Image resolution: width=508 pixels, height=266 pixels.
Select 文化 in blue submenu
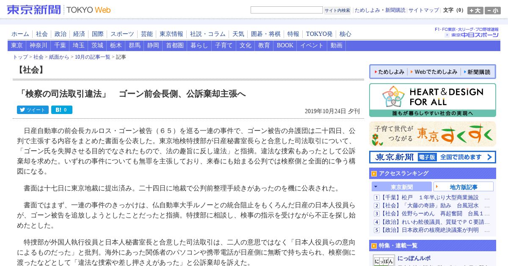click(246, 46)
